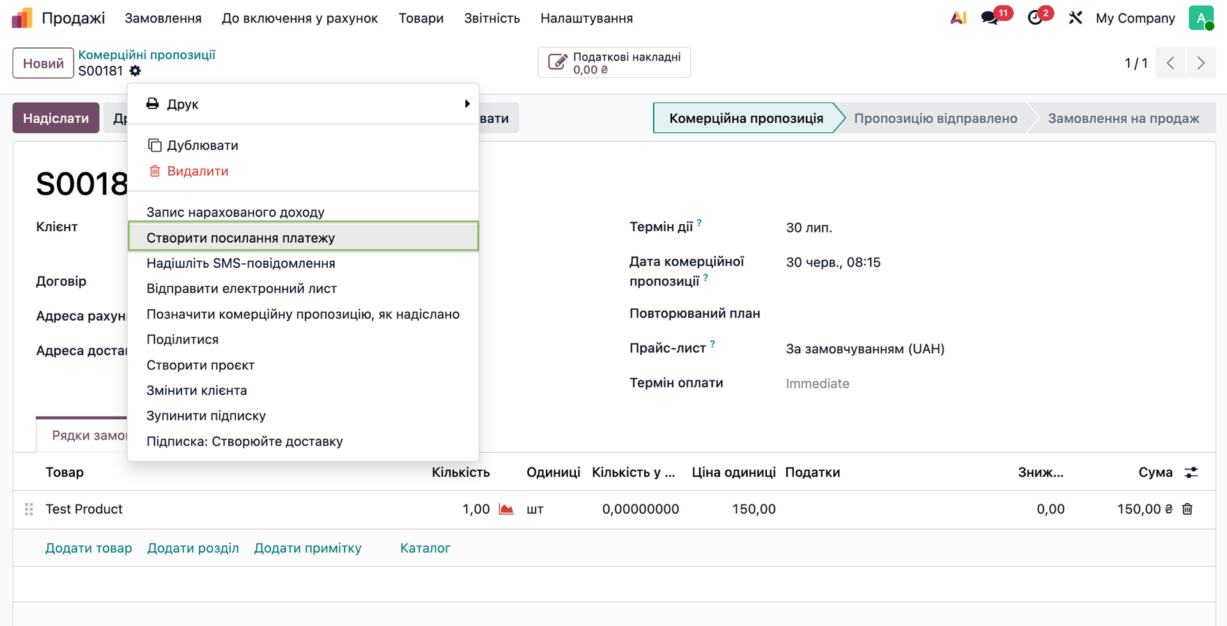Choose Надішліть SMS-повідомлення
The height and width of the screenshot is (626, 1227).
pyautogui.click(x=303, y=263)
